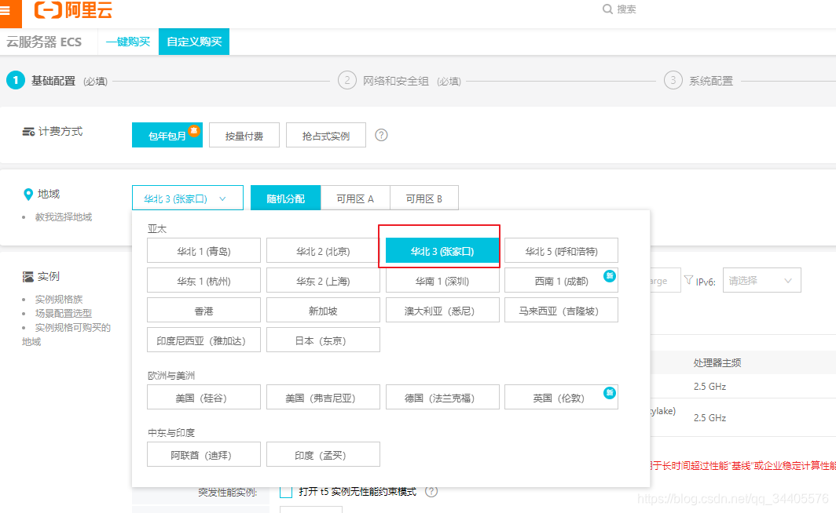836x513 pixels.
Task: Open the 场景配置选型 link
Action: 64,313
